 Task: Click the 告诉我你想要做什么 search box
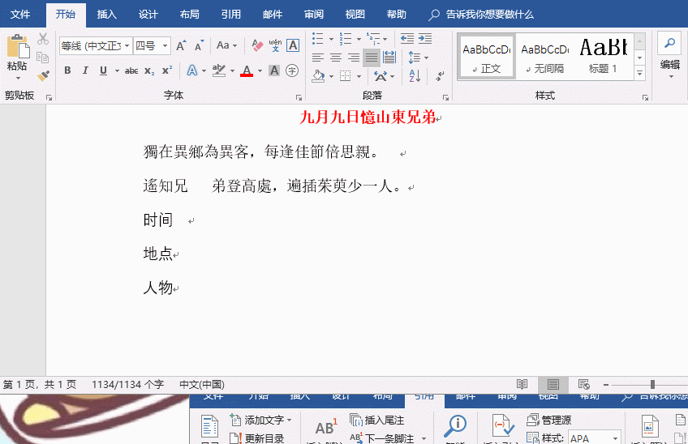coord(481,15)
